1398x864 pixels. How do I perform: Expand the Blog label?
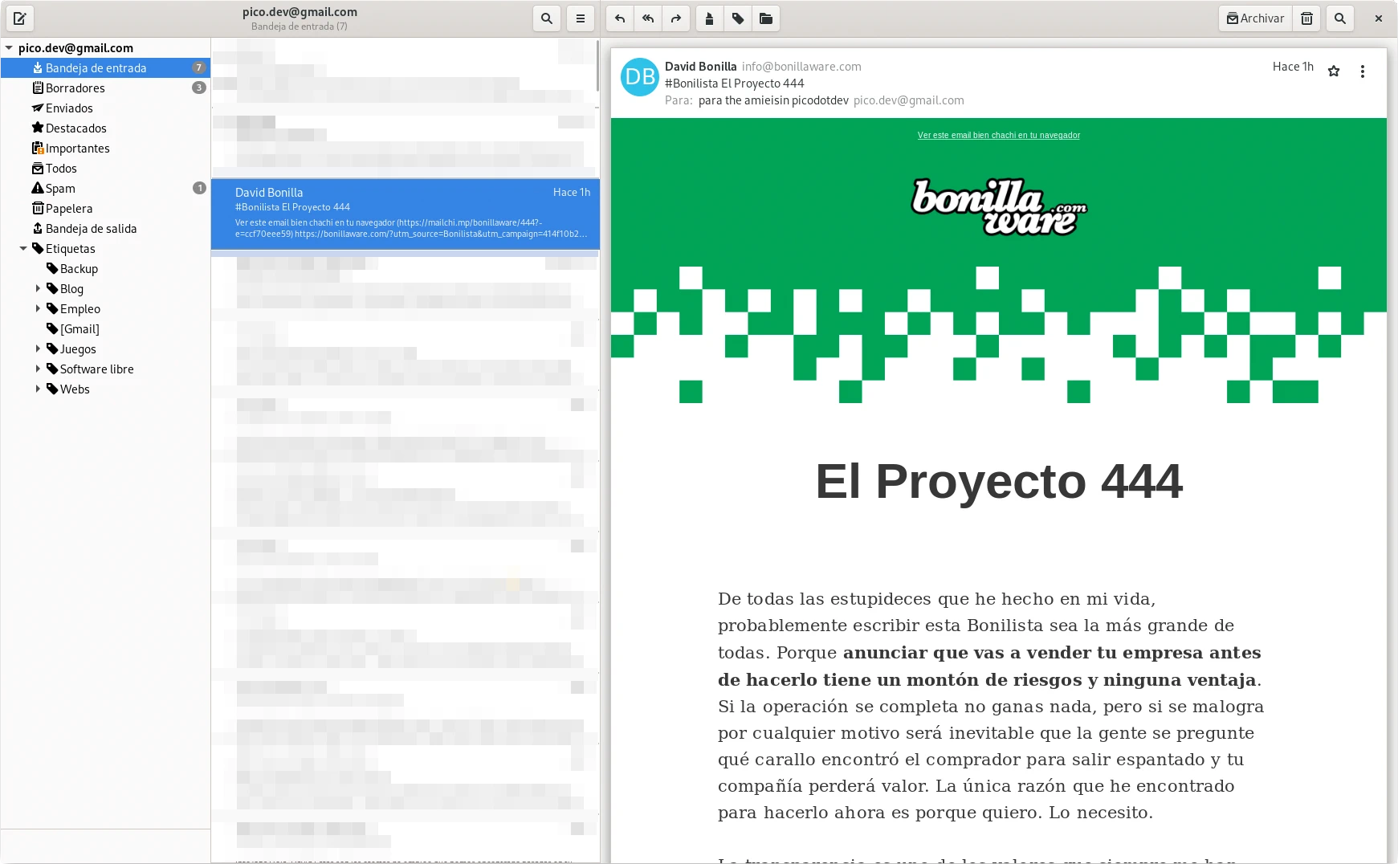pyautogui.click(x=38, y=288)
